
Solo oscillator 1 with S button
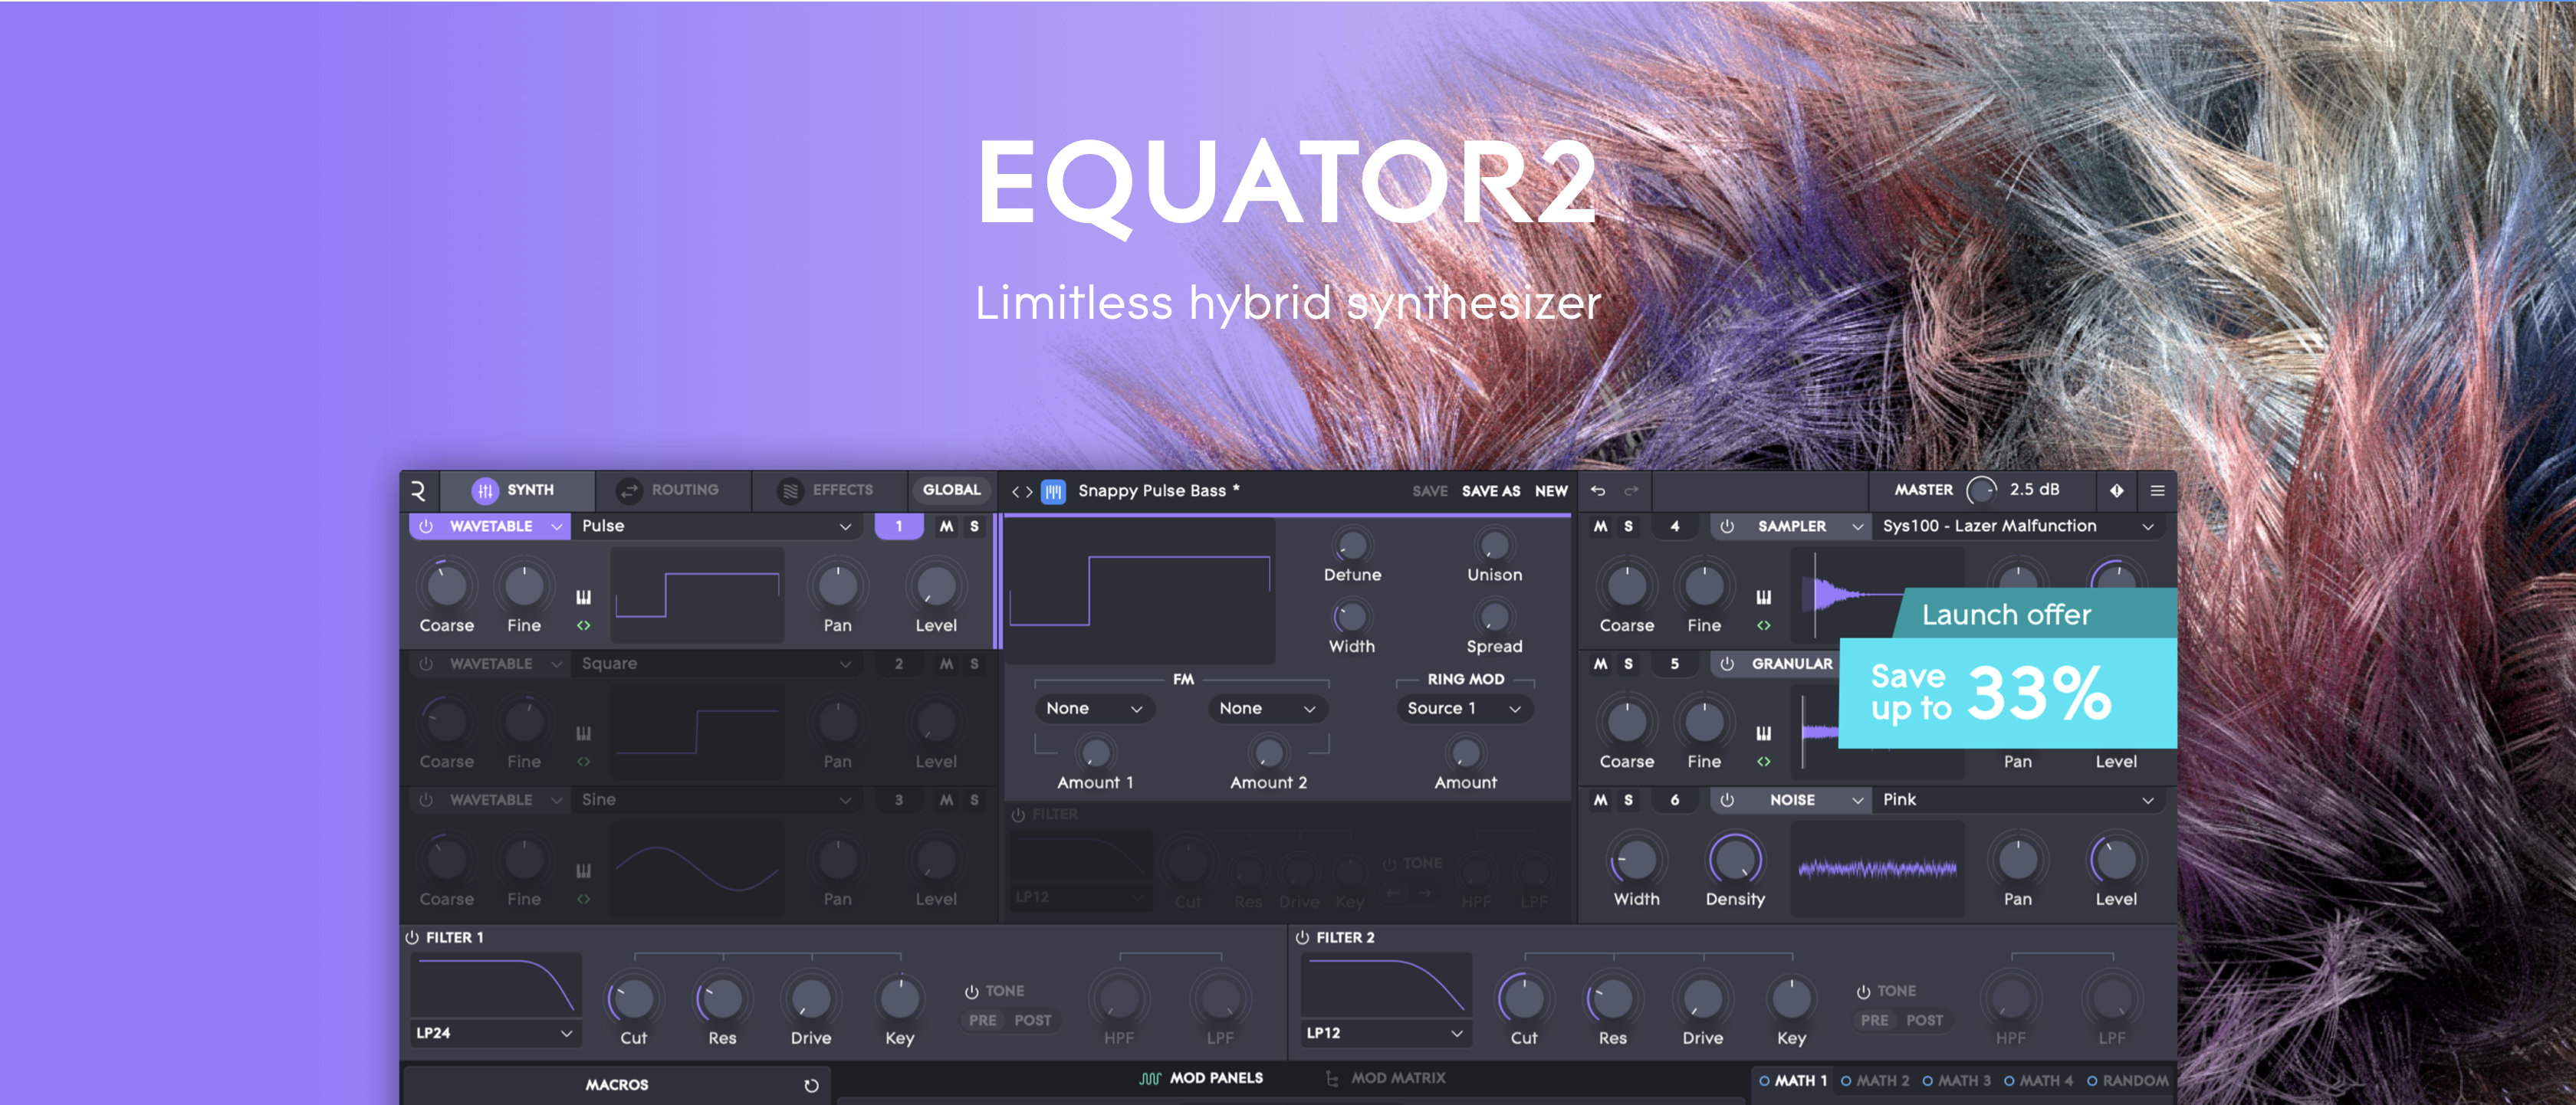pos(974,526)
